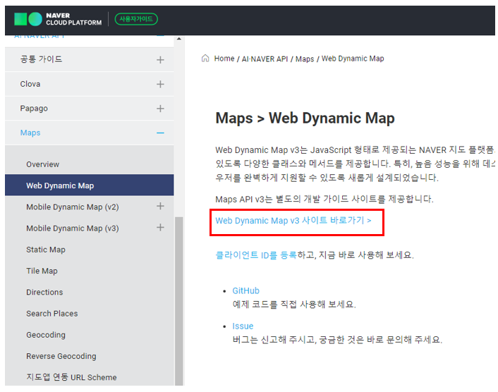Expand Mobile Dynamic Map (v3) submenu
This screenshot has height=392, width=498.
tap(160, 228)
